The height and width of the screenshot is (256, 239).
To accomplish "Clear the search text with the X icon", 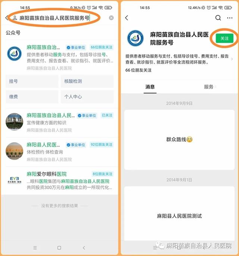I will (x=111, y=18).
